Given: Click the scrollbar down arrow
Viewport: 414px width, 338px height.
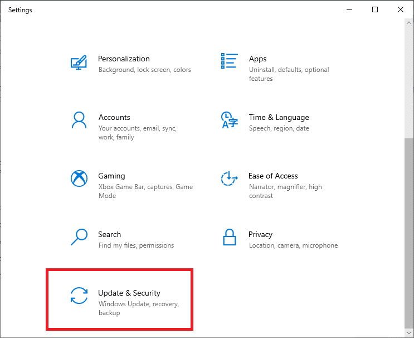Looking at the screenshot, I should pyautogui.click(x=409, y=332).
